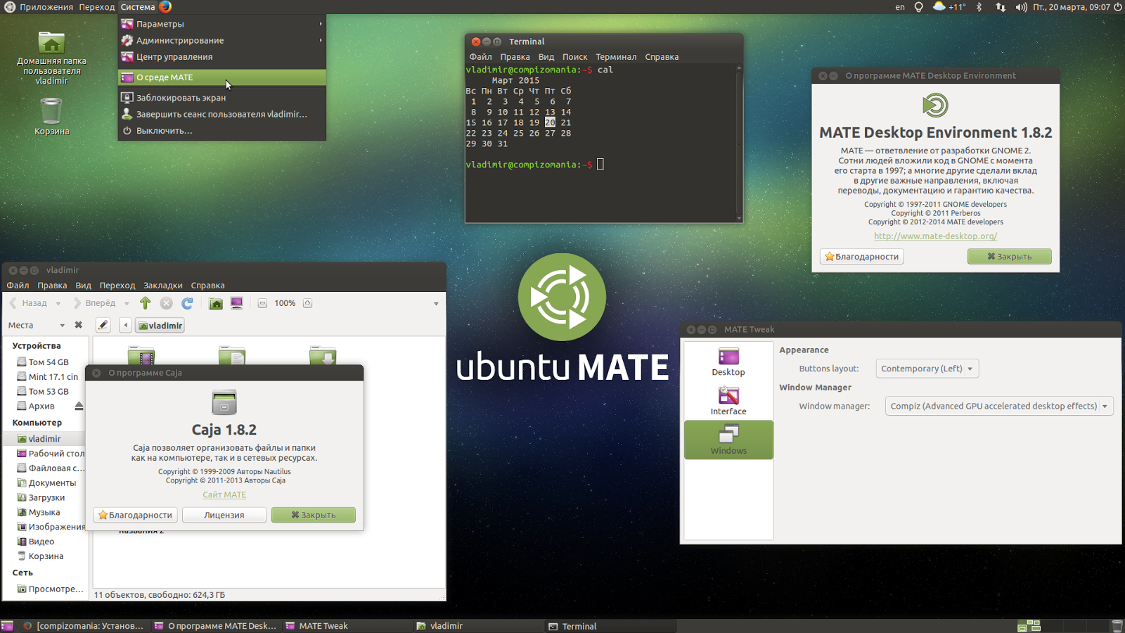
Task: Expand the Caja toolbar overflow arrow
Action: click(436, 304)
